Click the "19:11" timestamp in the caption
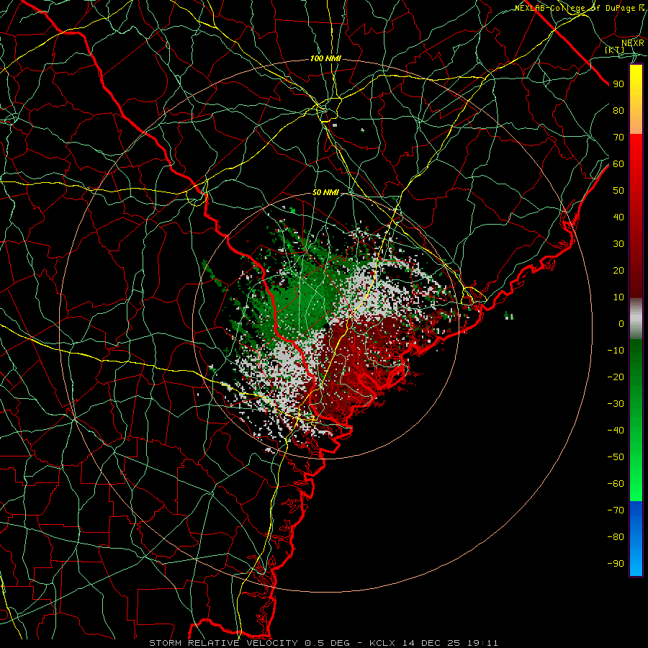The width and height of the screenshot is (648, 648). [x=482, y=643]
